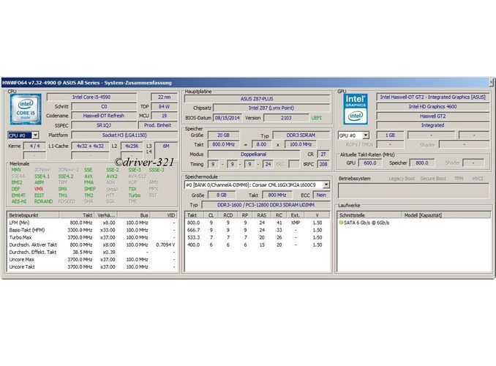The height and width of the screenshot is (366, 496).
Task: Expand the memory module BANK 0 dropdown
Action: point(326,184)
